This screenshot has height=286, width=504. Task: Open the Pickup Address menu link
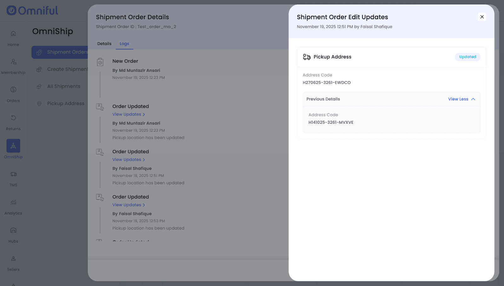[66, 104]
